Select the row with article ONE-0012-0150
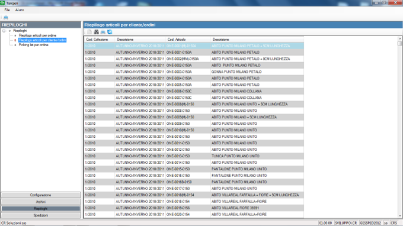Screen dimensions: 403x226 [x=194, y=150]
